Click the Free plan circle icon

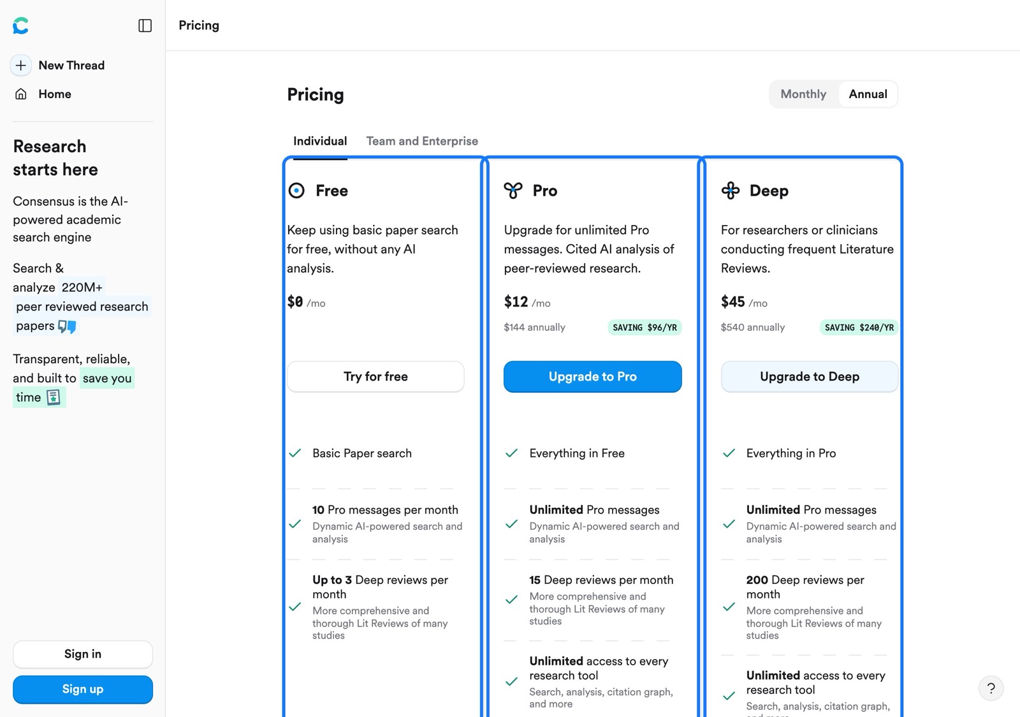click(x=296, y=191)
